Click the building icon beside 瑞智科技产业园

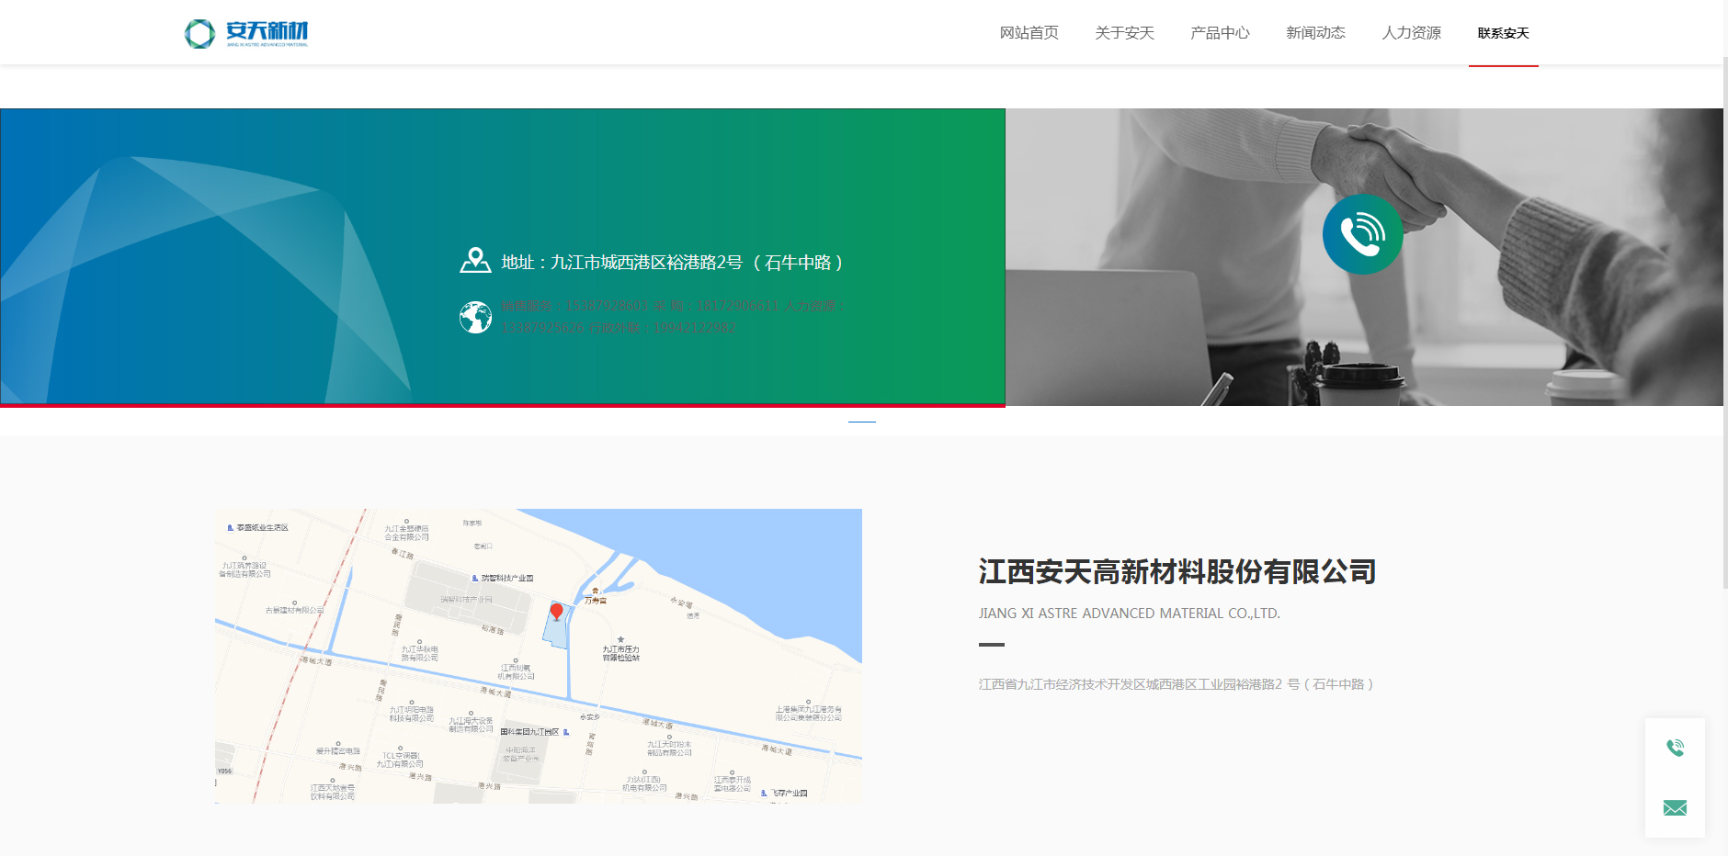[474, 579]
